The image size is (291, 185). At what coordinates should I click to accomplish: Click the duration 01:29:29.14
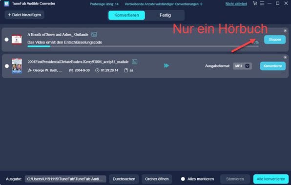[x=109, y=70]
